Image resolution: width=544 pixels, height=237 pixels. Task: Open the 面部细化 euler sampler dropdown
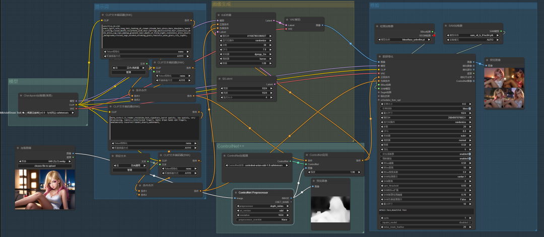(427, 136)
